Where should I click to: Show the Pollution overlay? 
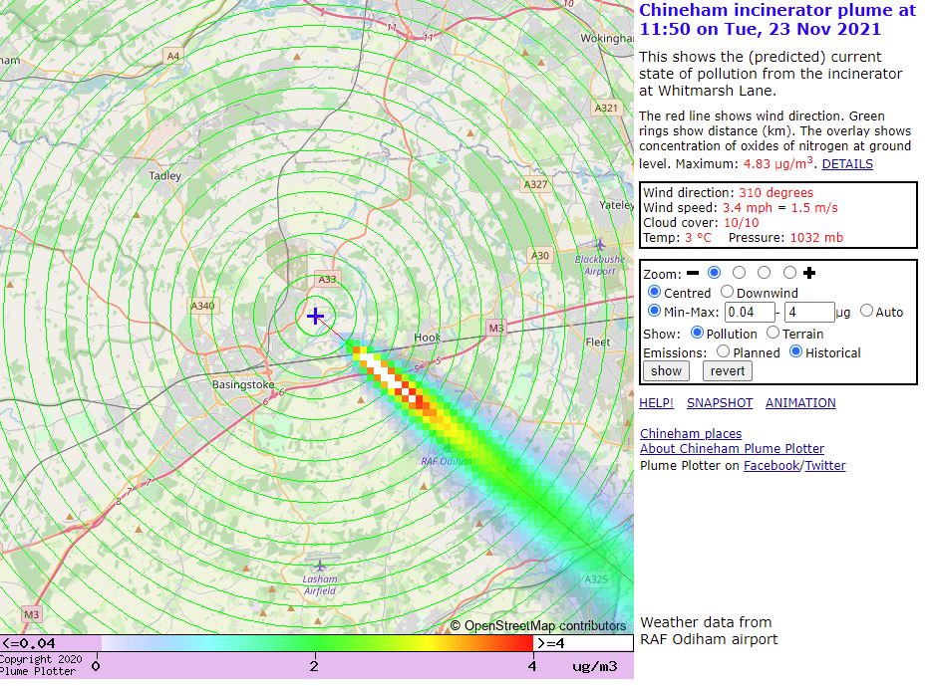pyautogui.click(x=697, y=333)
